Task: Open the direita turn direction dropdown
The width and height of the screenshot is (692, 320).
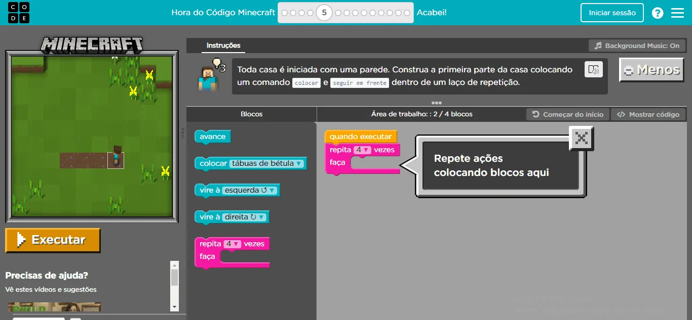Action: click(244, 217)
